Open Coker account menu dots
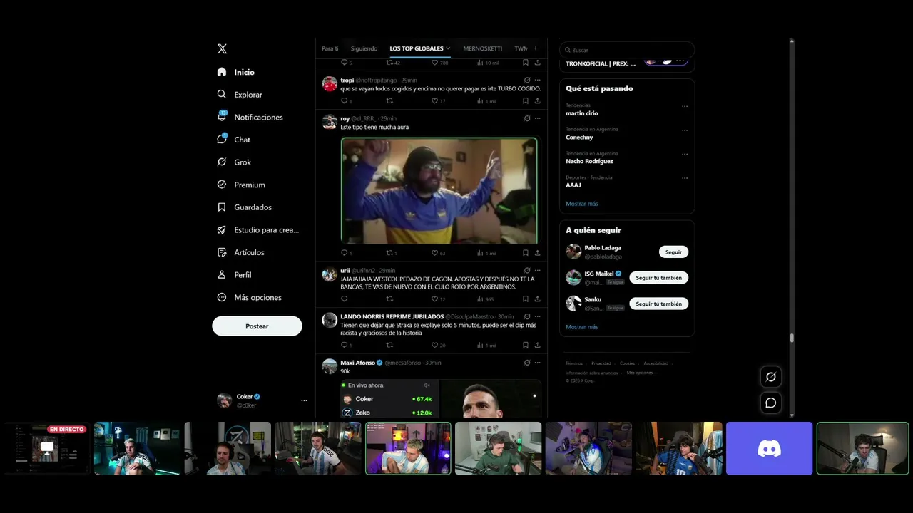This screenshot has height=513, width=913. [304, 400]
